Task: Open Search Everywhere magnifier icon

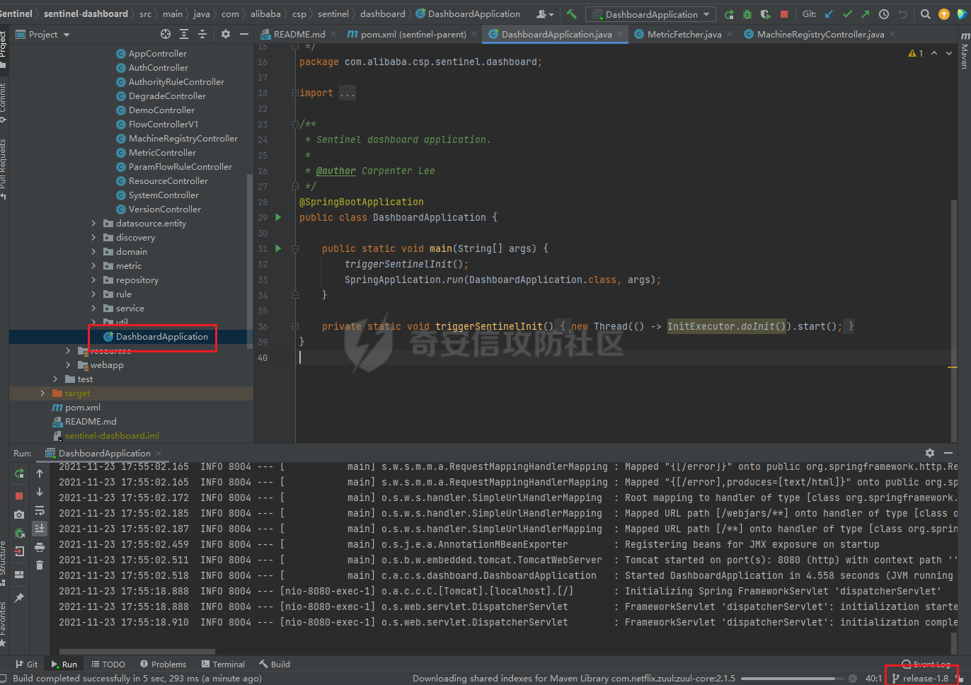Action: click(926, 14)
